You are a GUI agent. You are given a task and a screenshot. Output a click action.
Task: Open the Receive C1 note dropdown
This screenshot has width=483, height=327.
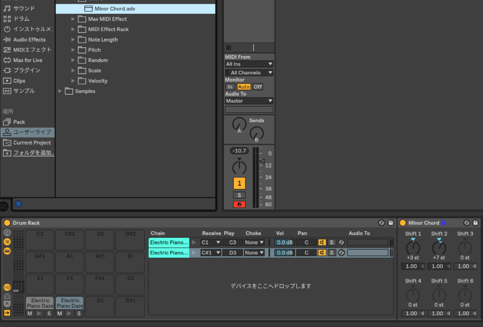[x=210, y=242]
